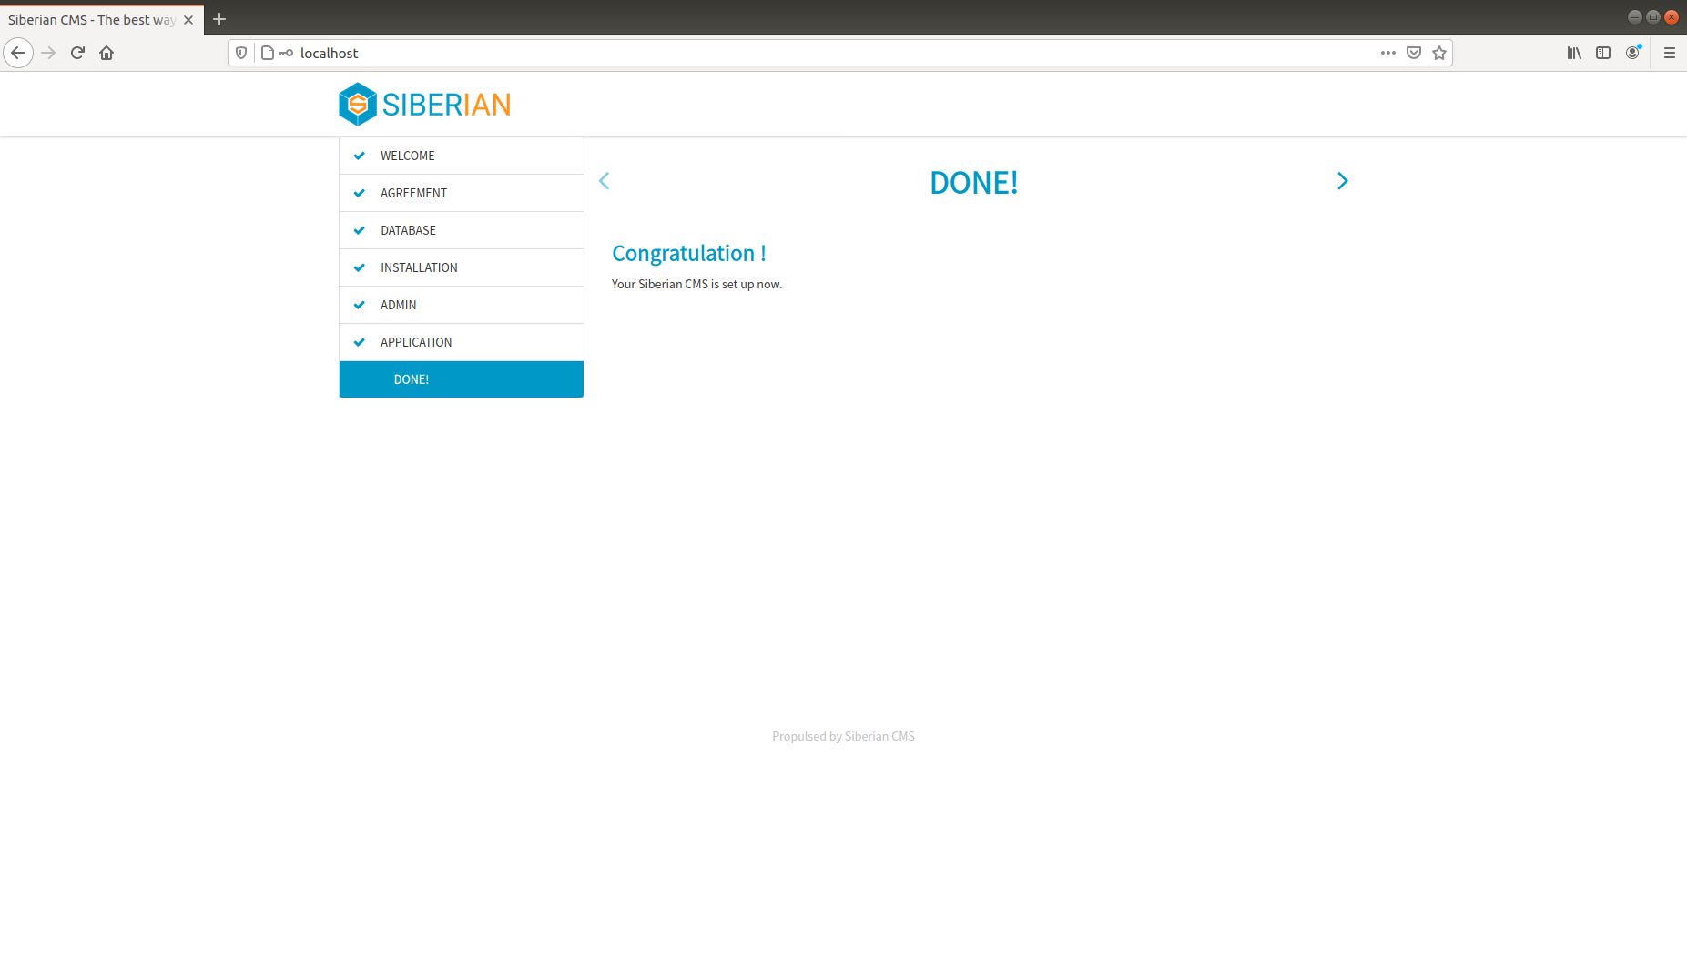The image size is (1687, 958).
Task: Open the Firefox hamburger menu
Action: click(1670, 53)
